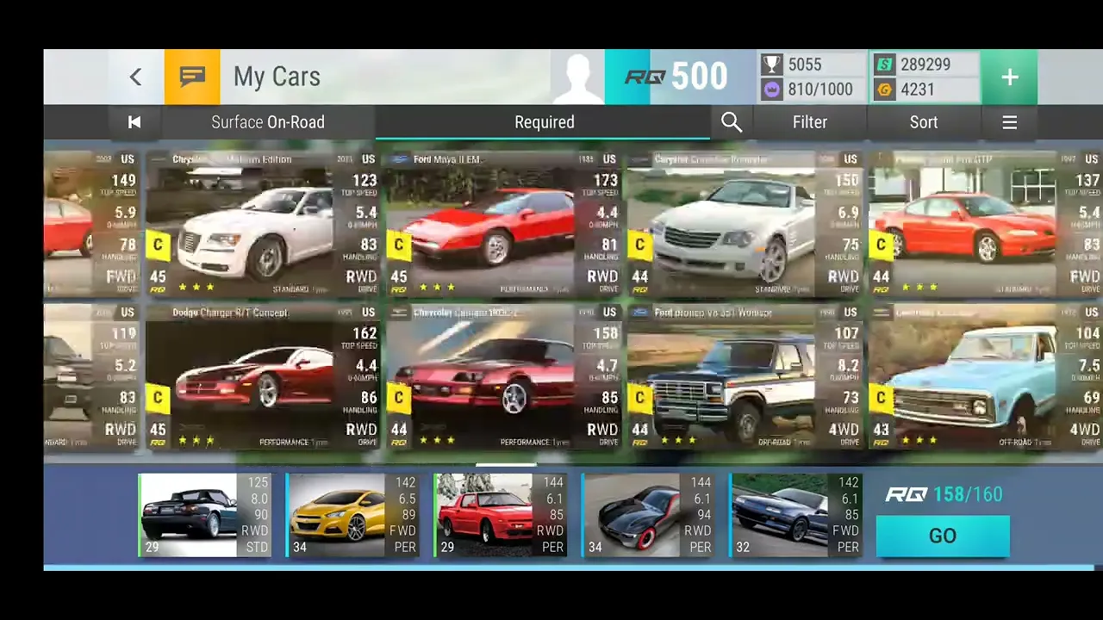Tap class C badge on light blue pickup card
The image size is (1103, 620).
881,398
